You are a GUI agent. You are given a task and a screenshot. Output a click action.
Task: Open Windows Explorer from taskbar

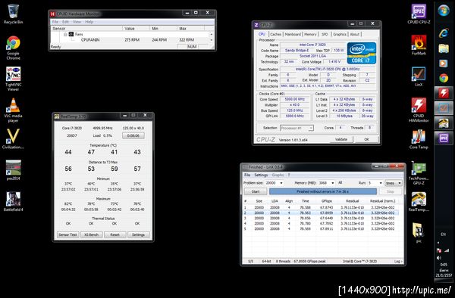tap(444, 48)
